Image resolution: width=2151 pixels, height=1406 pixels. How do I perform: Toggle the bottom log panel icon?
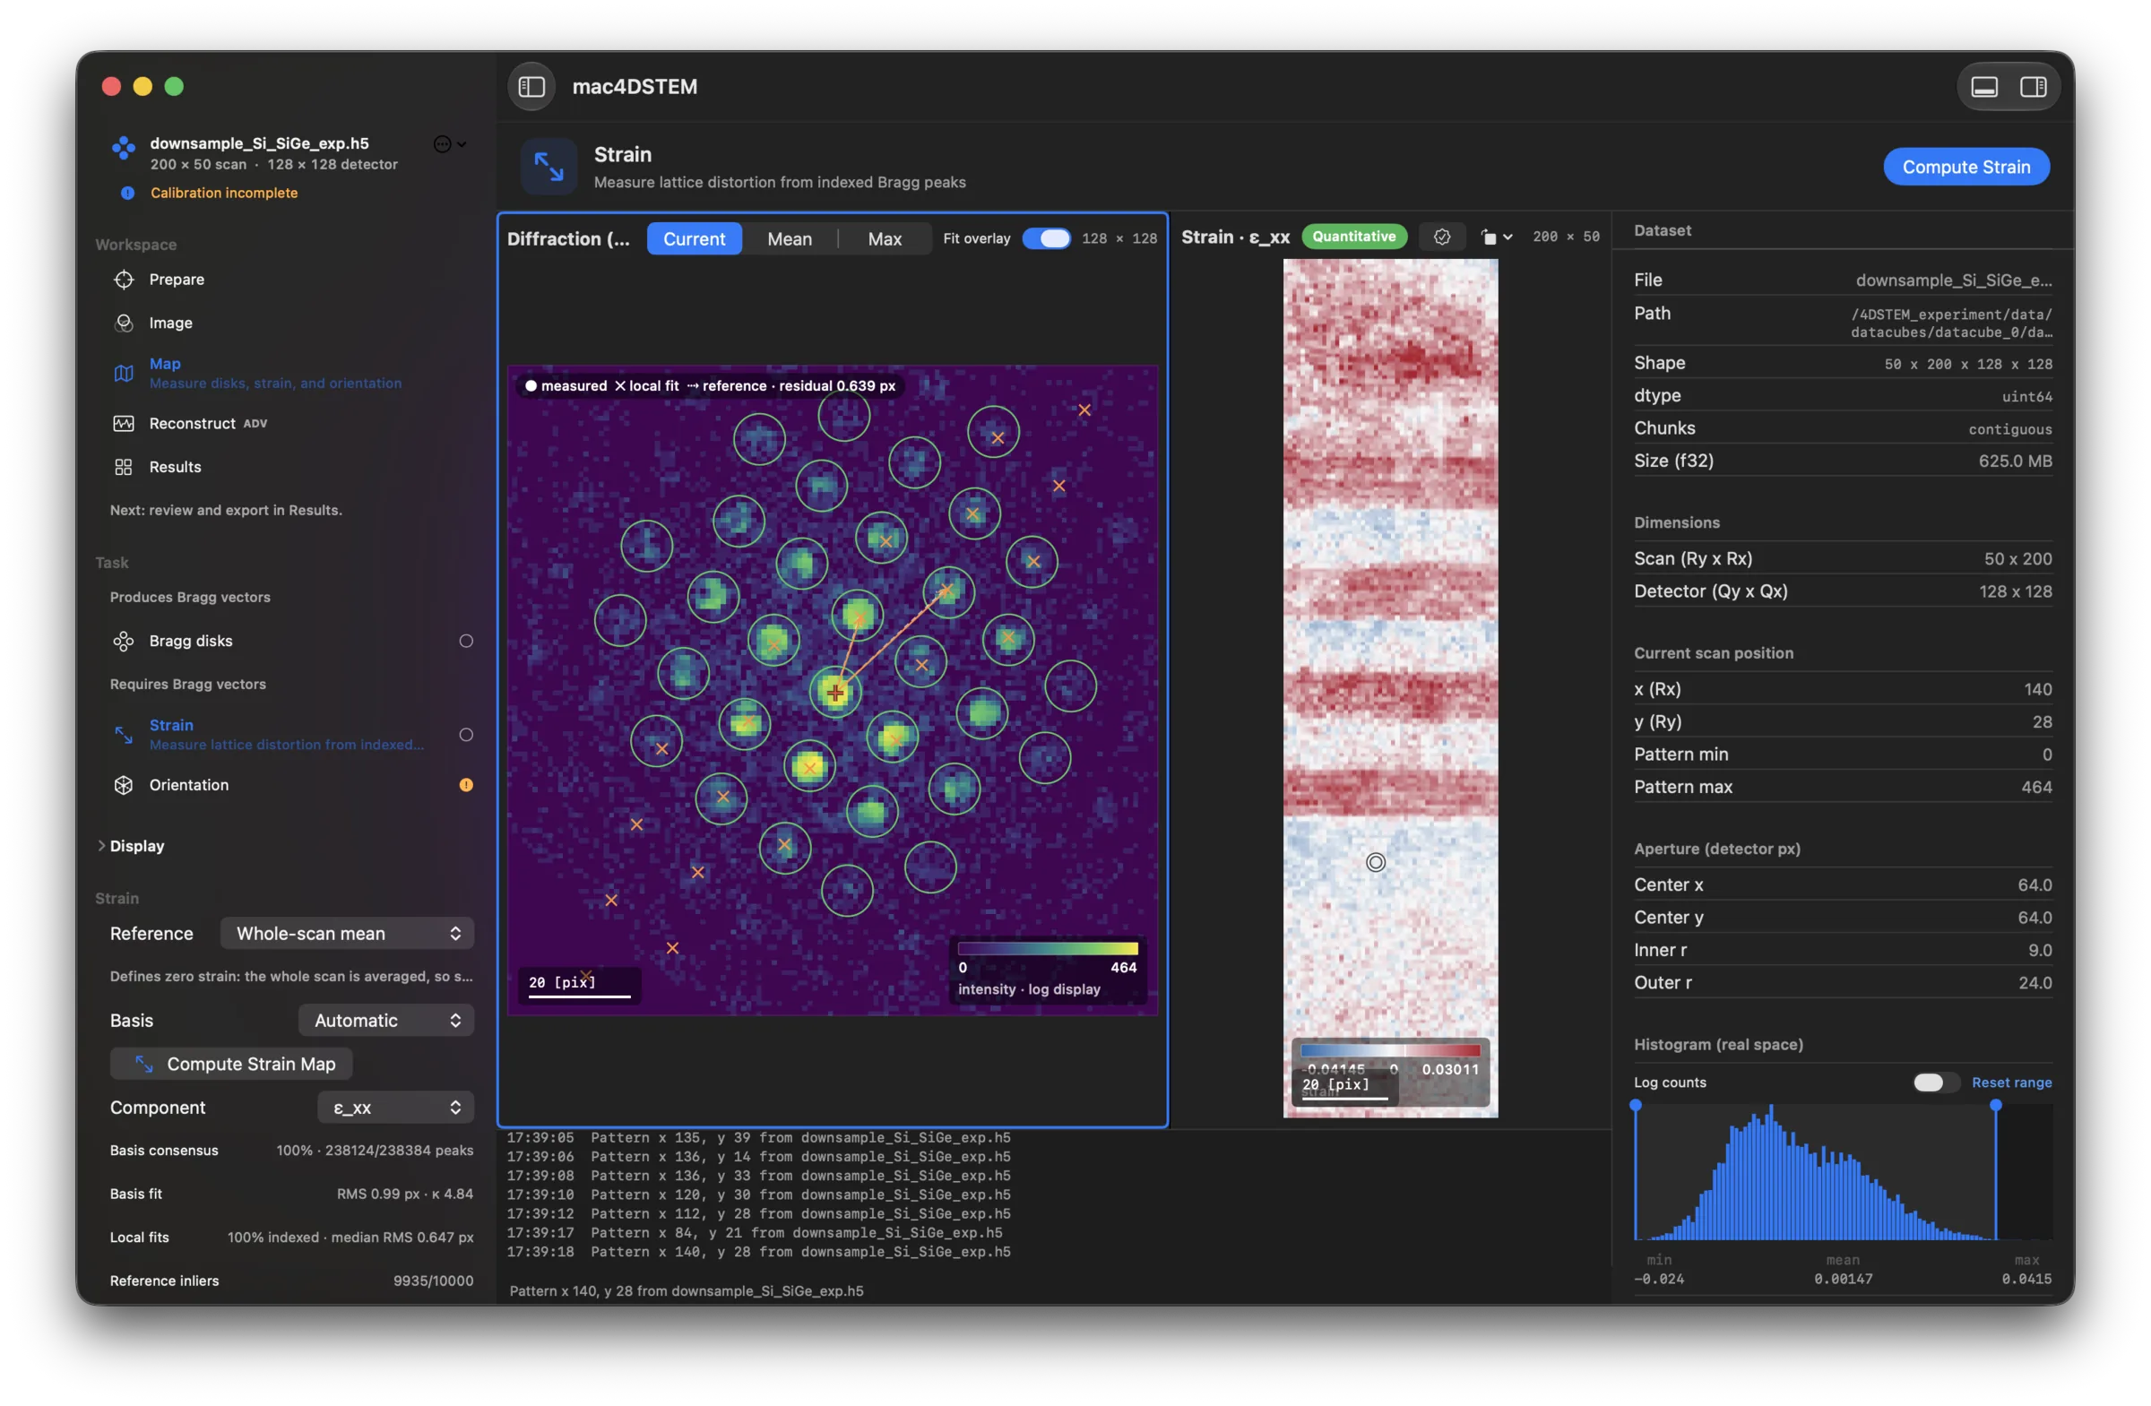(1984, 87)
